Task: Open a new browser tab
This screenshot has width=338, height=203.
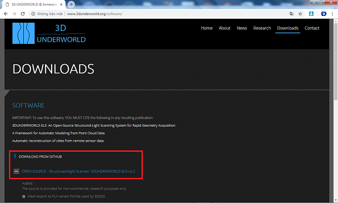Action: [x=71, y=4]
